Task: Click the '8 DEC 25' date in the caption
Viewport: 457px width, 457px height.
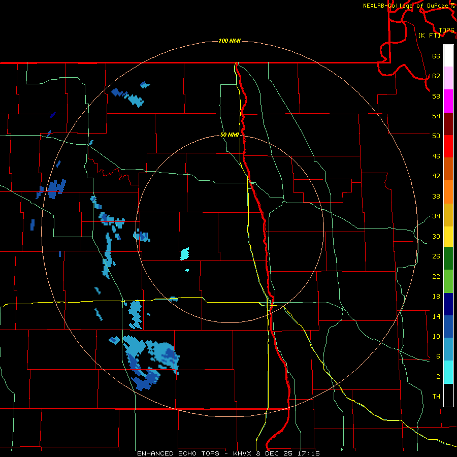Action: coord(274,453)
